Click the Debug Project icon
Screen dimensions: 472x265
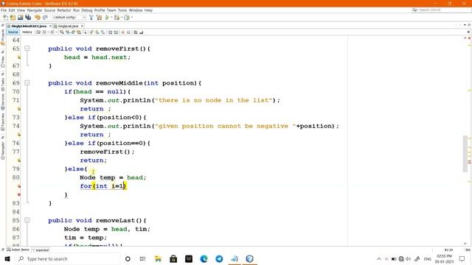tap(117, 18)
